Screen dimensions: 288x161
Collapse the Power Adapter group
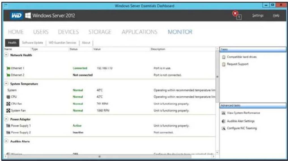(x=6, y=119)
